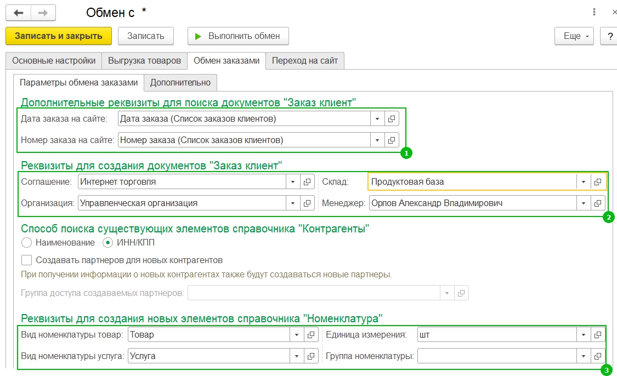Image resolution: width=617 pixels, height=376 pixels.
Task: Click open icon next to Дата заказа field
Action: pos(392,119)
